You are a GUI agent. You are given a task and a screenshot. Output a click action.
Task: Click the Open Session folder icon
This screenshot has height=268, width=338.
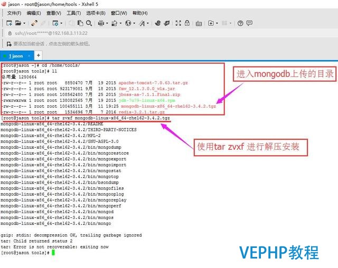pyautogui.click(x=18, y=23)
